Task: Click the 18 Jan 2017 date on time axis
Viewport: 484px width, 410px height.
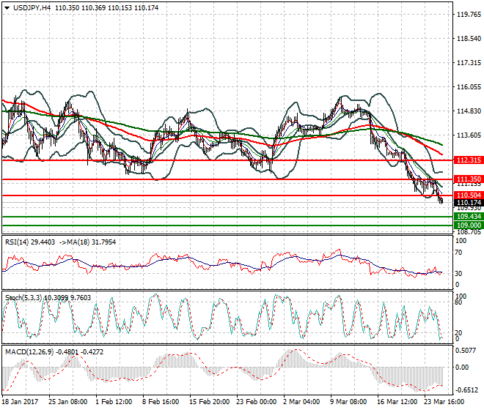Action: (21, 402)
